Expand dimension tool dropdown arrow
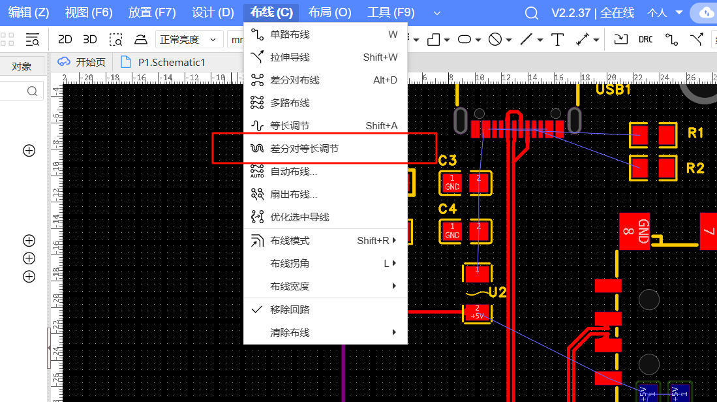 [596, 40]
